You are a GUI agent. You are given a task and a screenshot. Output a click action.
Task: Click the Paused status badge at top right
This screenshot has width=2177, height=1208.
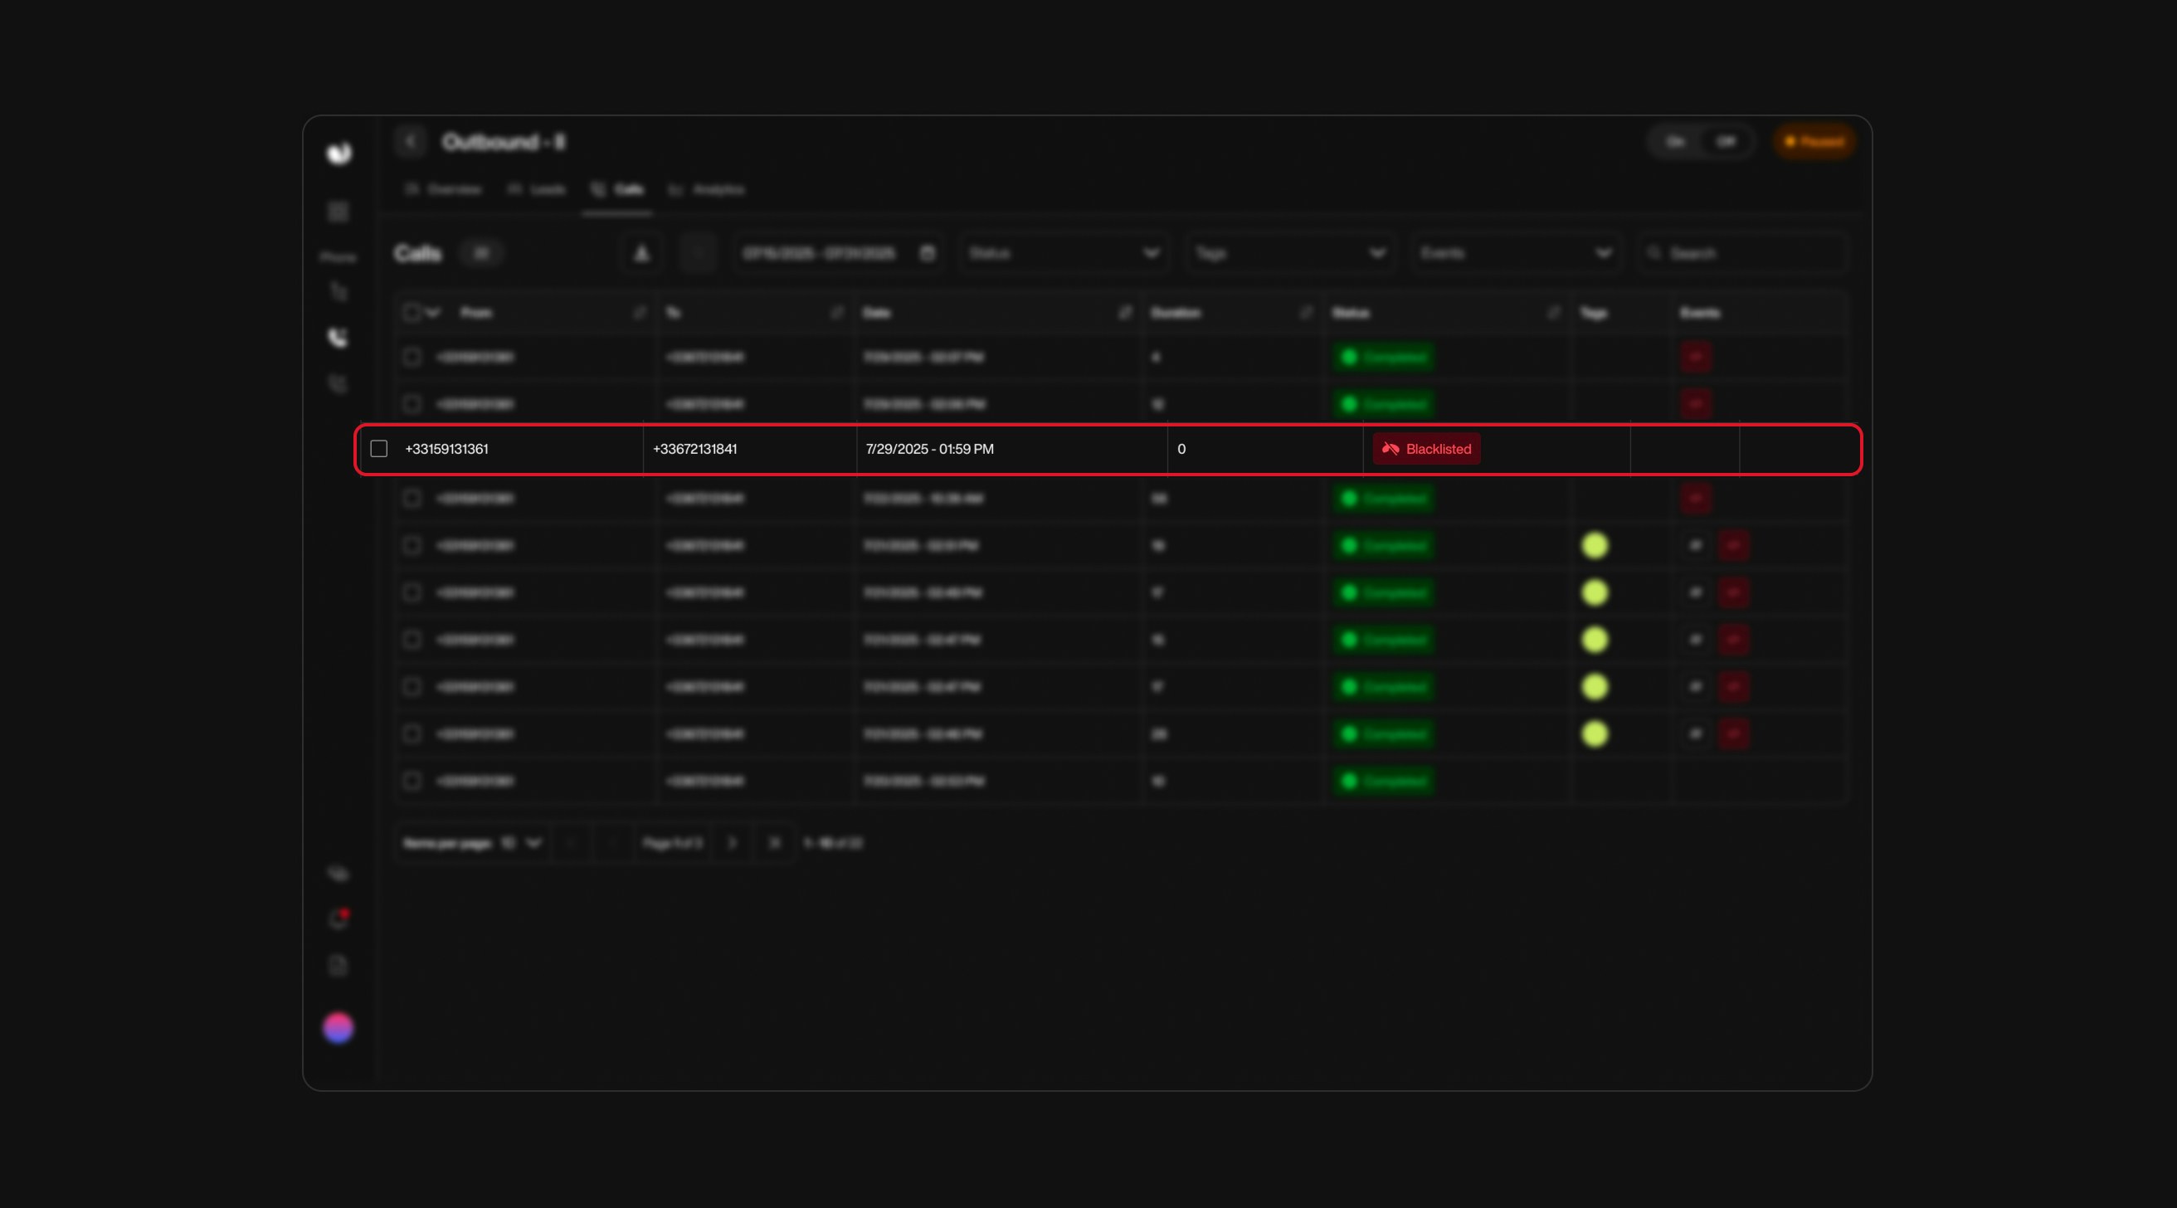pyautogui.click(x=1814, y=142)
